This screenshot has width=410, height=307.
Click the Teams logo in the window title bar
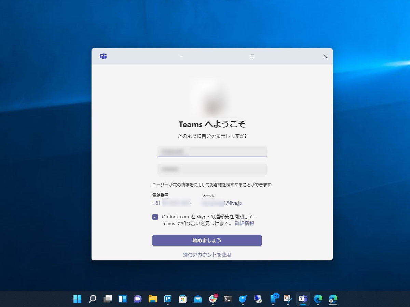point(102,56)
